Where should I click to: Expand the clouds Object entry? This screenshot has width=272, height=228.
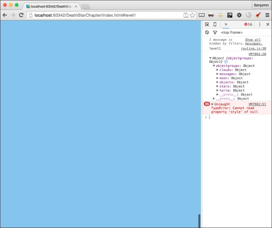218,69
